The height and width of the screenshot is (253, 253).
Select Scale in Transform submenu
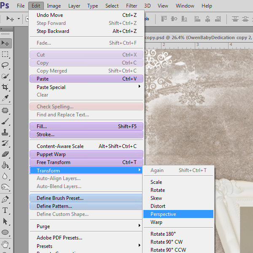click(178, 182)
